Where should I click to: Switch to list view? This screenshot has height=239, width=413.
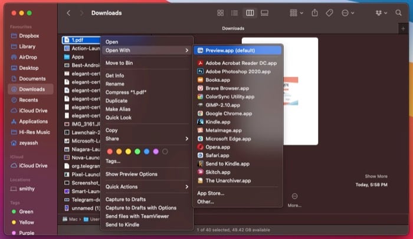(x=234, y=13)
